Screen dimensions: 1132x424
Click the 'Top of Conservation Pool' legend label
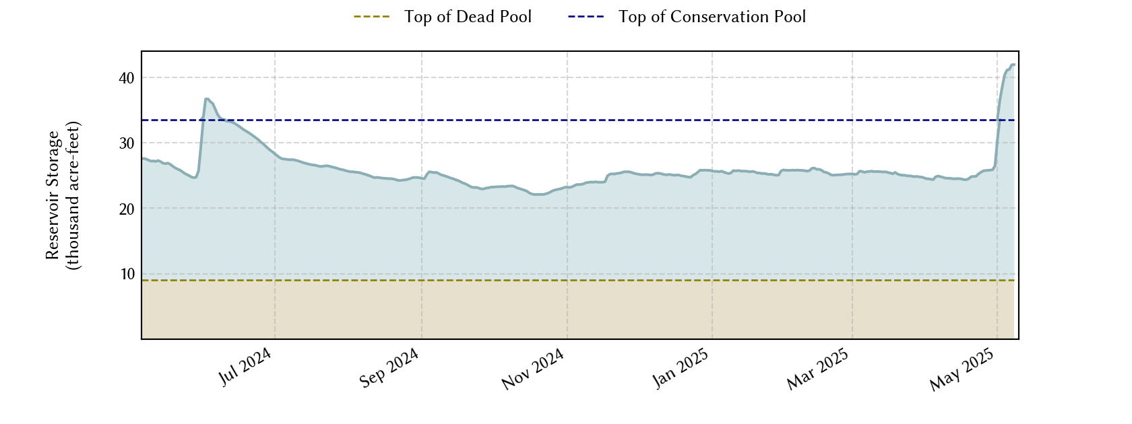click(712, 17)
